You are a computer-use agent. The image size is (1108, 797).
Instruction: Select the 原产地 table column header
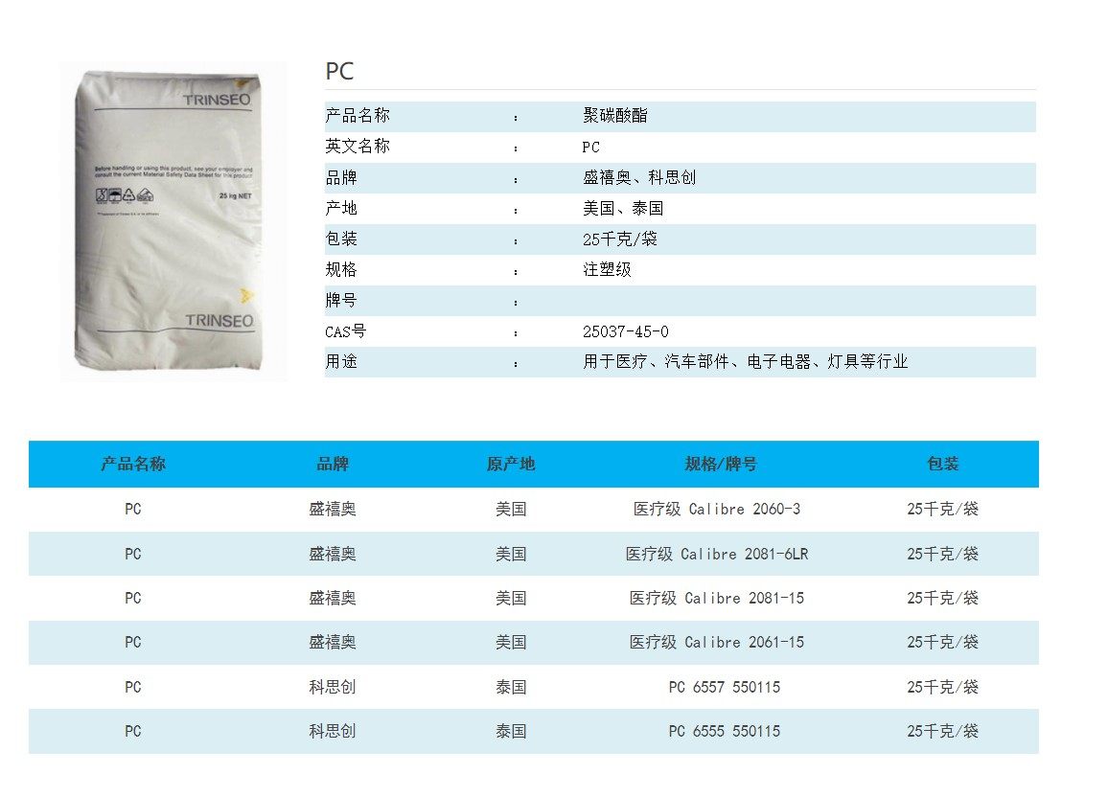511,464
